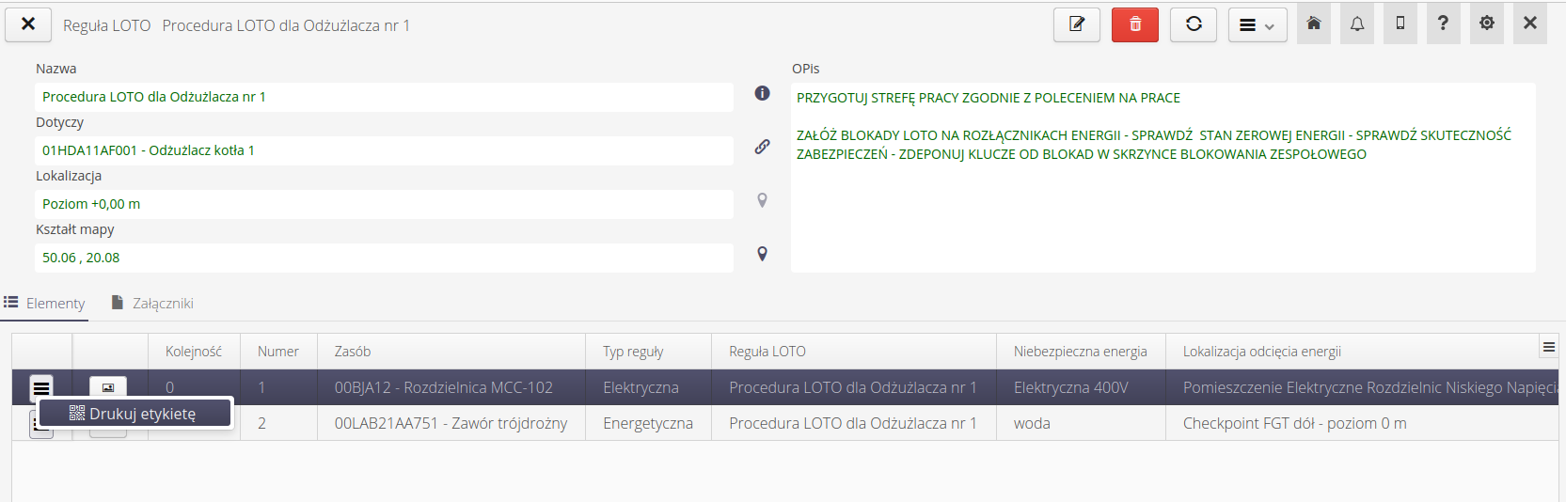
Task: Select 'Drukuj etykietę' from the context menu
Action: 134,414
